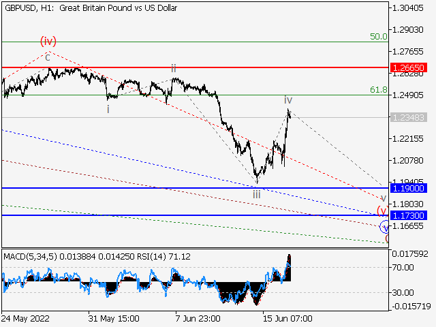Viewport: 436px width, 327px height.
Task: Click the gray wave iv label
Action: [288, 99]
